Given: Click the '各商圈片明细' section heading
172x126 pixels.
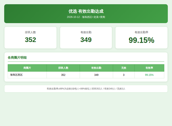Looking at the screenshot, I should pos(17,57).
